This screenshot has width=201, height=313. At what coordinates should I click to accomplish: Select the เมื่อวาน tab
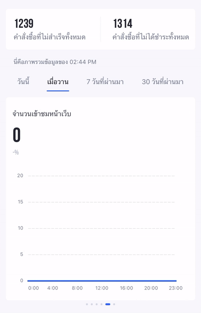coord(58,82)
